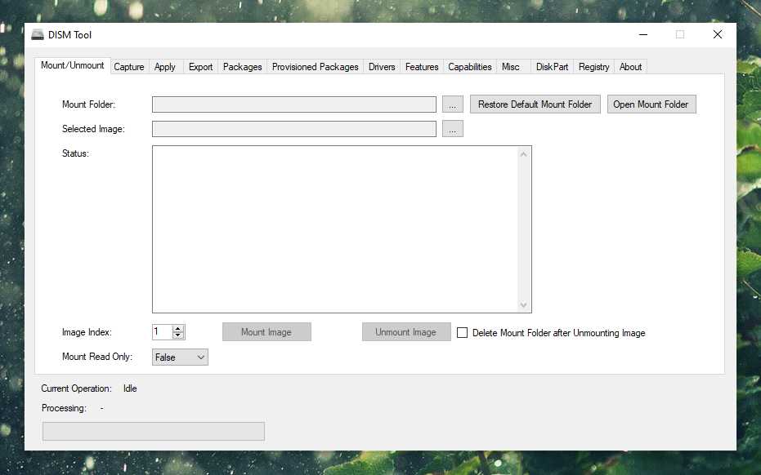Click the Status box scroll up arrow
This screenshot has height=475, width=761.
(523, 154)
